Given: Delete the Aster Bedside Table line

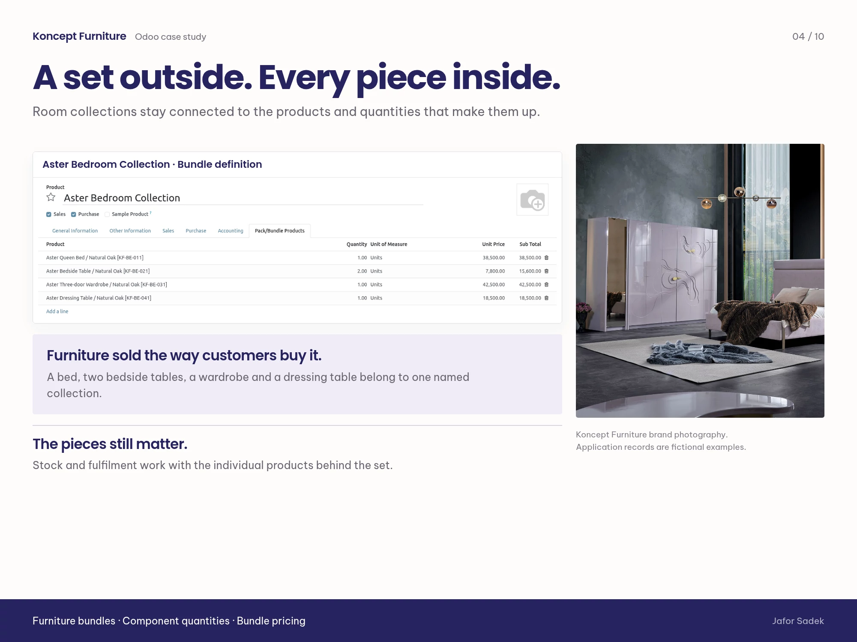Looking at the screenshot, I should point(546,271).
